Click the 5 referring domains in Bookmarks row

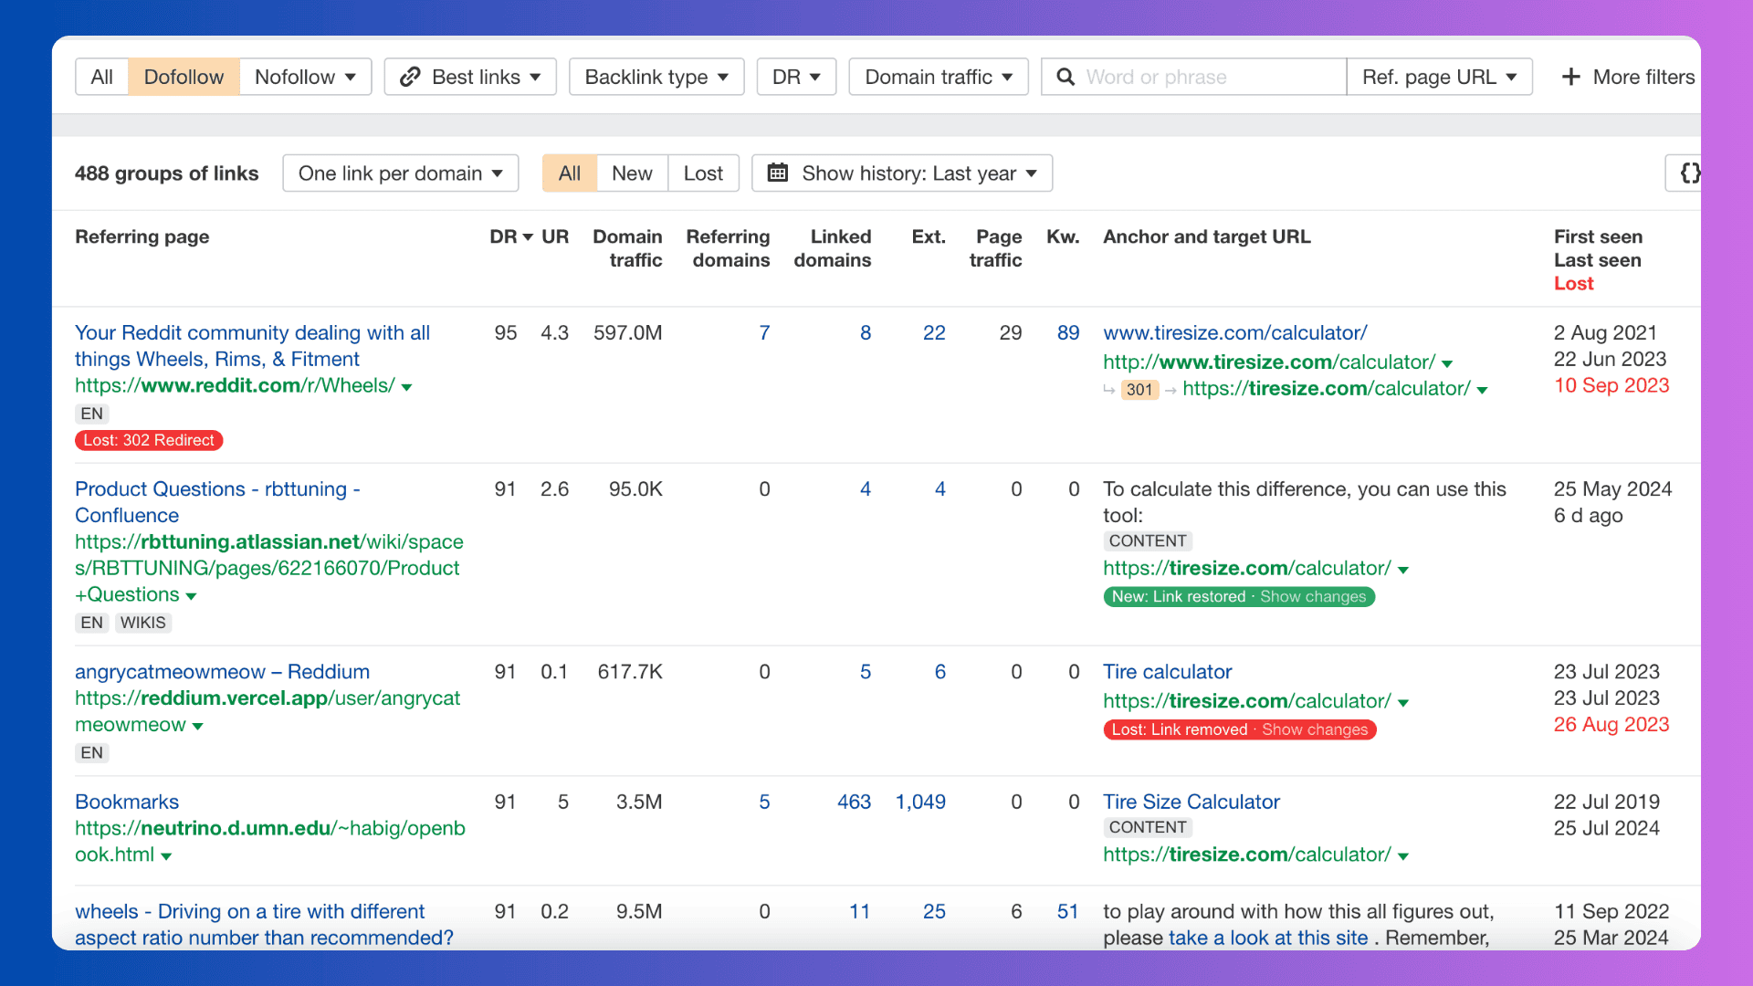point(764,802)
